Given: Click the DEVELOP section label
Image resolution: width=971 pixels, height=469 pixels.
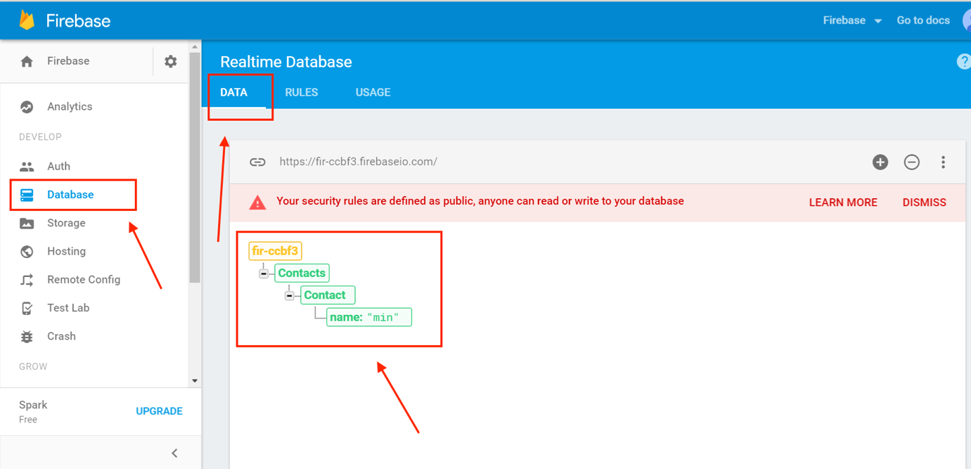Looking at the screenshot, I should pyautogui.click(x=40, y=137).
